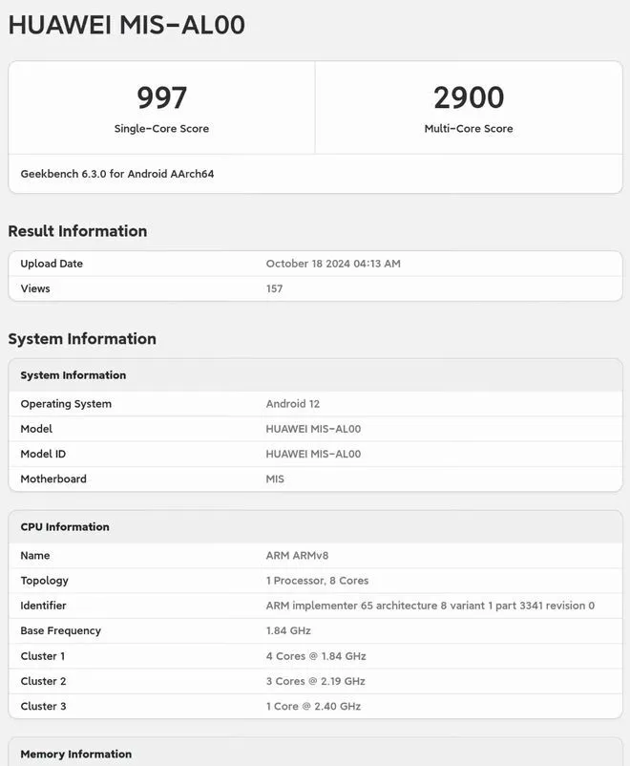Image resolution: width=630 pixels, height=766 pixels.
Task: Select the Base Frequency value 1.84 GHz
Action: 288,630
